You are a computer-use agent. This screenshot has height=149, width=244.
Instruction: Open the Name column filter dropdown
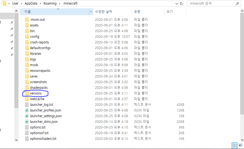click(x=91, y=12)
